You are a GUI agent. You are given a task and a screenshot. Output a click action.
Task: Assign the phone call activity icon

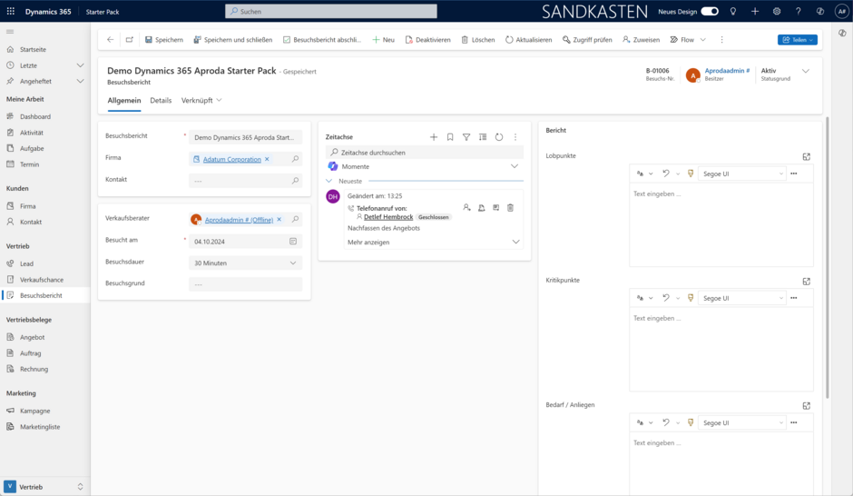point(466,207)
